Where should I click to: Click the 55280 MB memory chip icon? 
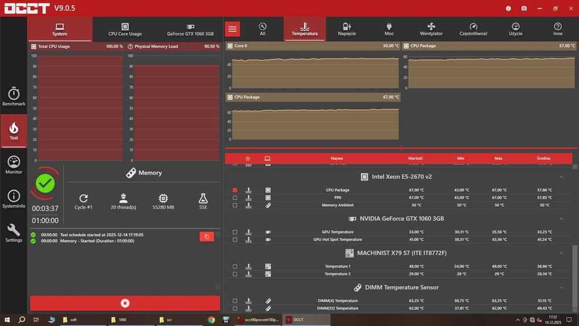163,198
